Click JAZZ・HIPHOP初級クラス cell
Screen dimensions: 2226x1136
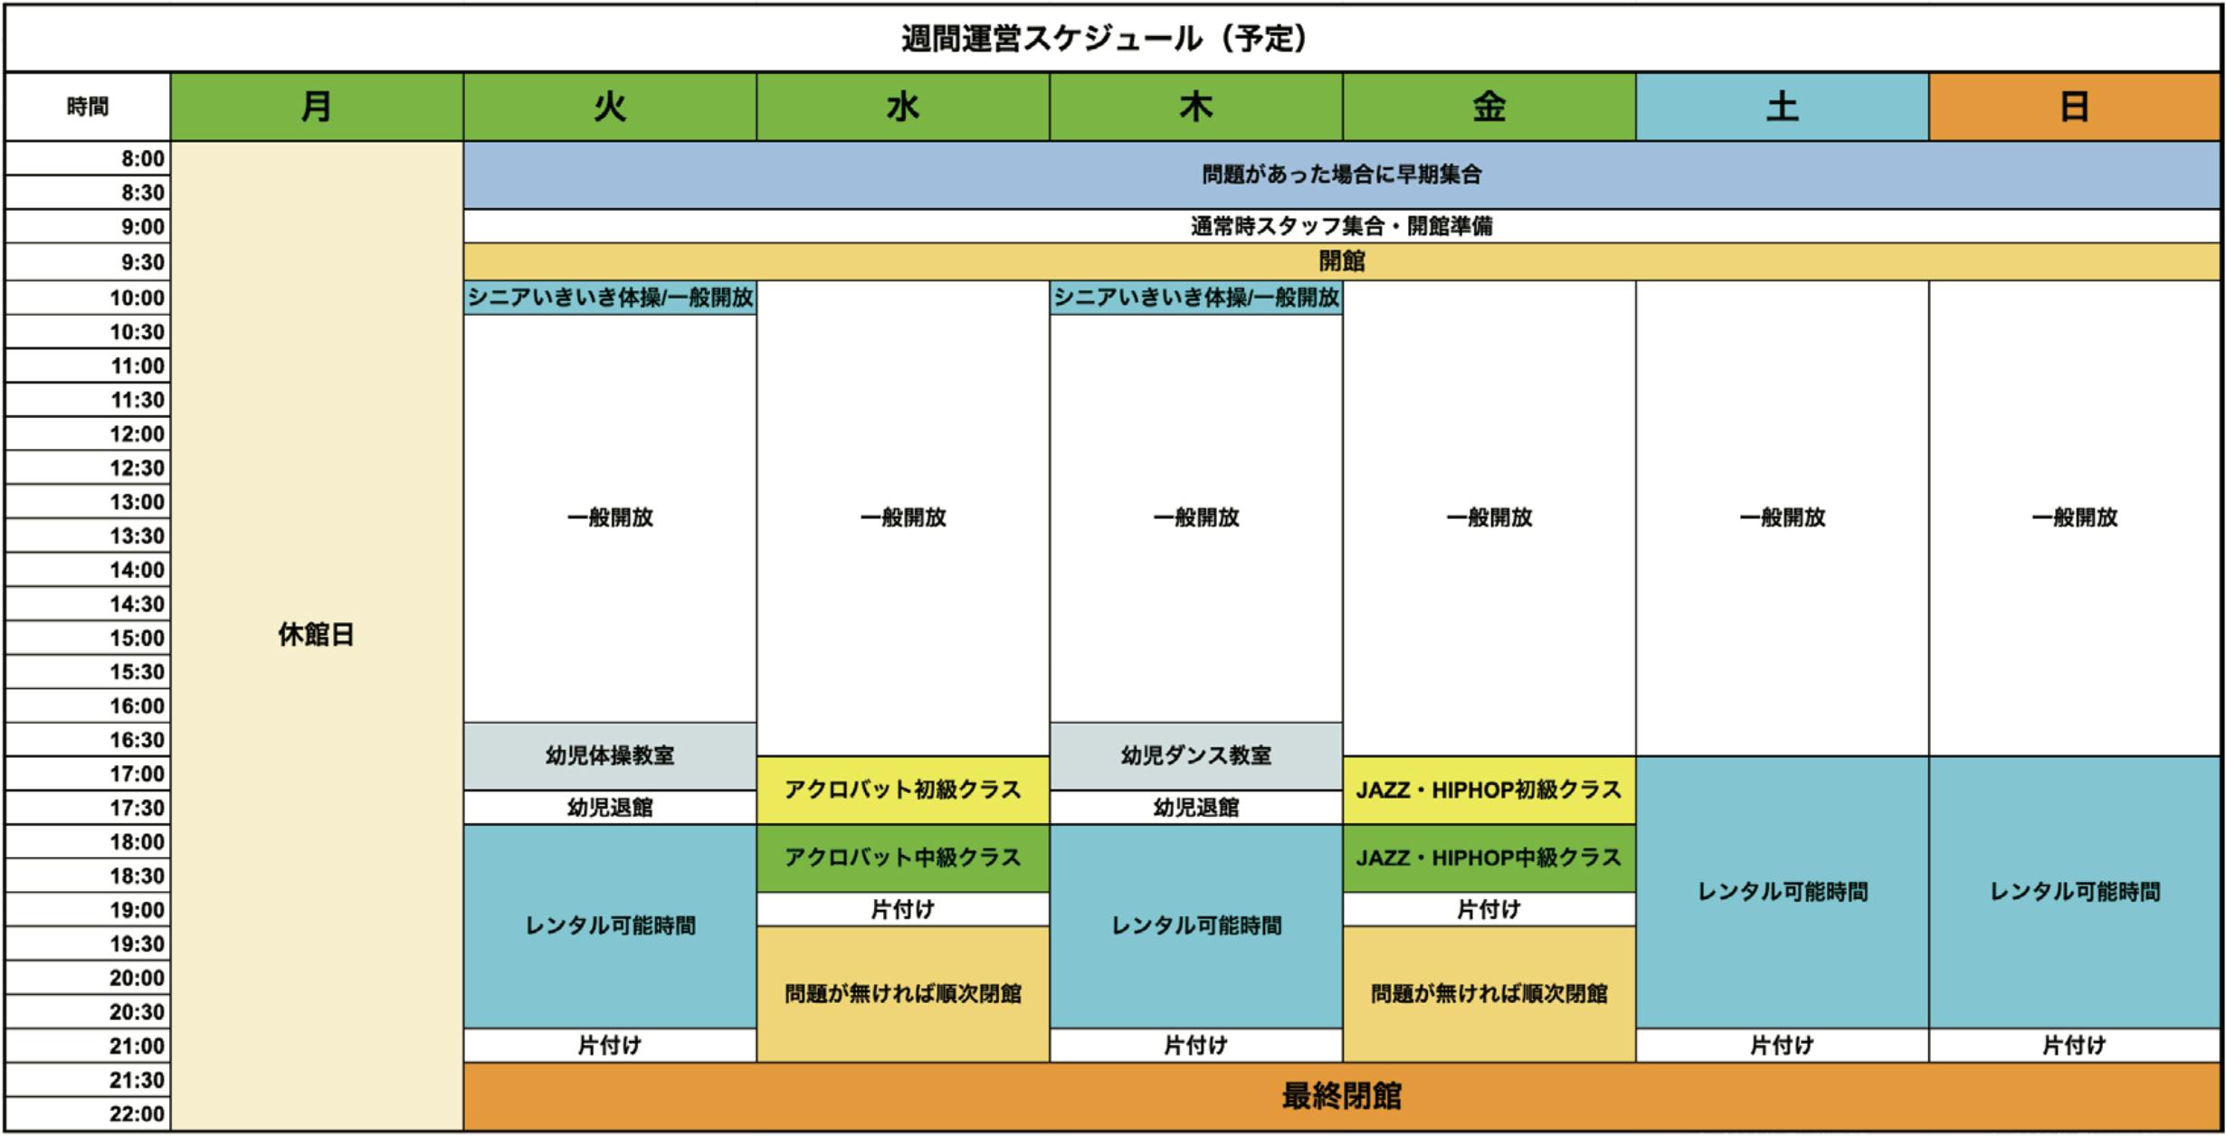coord(1489,790)
